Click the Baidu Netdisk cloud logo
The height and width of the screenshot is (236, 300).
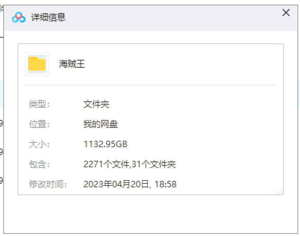19,18
